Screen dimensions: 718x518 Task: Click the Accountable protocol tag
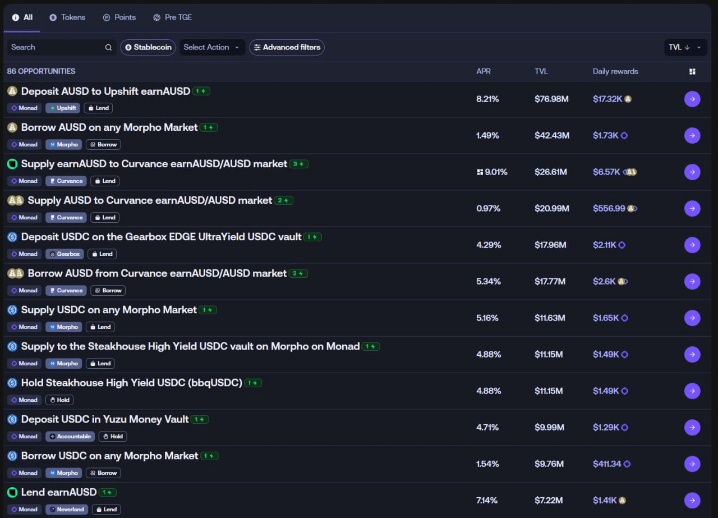coord(70,437)
